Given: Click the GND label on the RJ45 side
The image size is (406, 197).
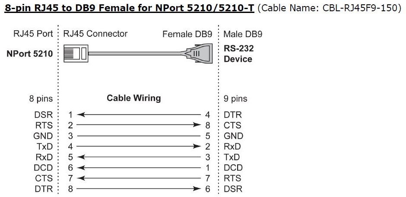Looking at the screenshot, I should (x=43, y=136).
